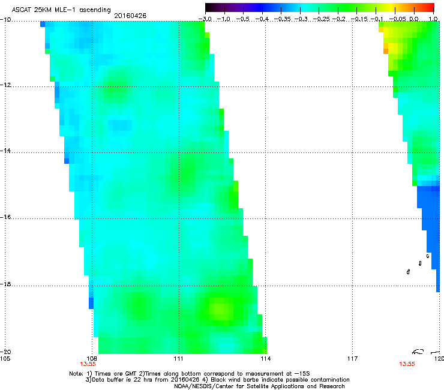Click the colorbar tick label "-0.05"
The width and height of the screenshot is (444, 390).
tap(397, 19)
